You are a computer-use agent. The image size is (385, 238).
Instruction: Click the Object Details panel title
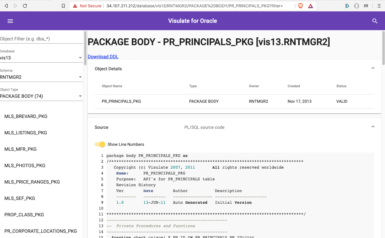pyautogui.click(x=108, y=69)
